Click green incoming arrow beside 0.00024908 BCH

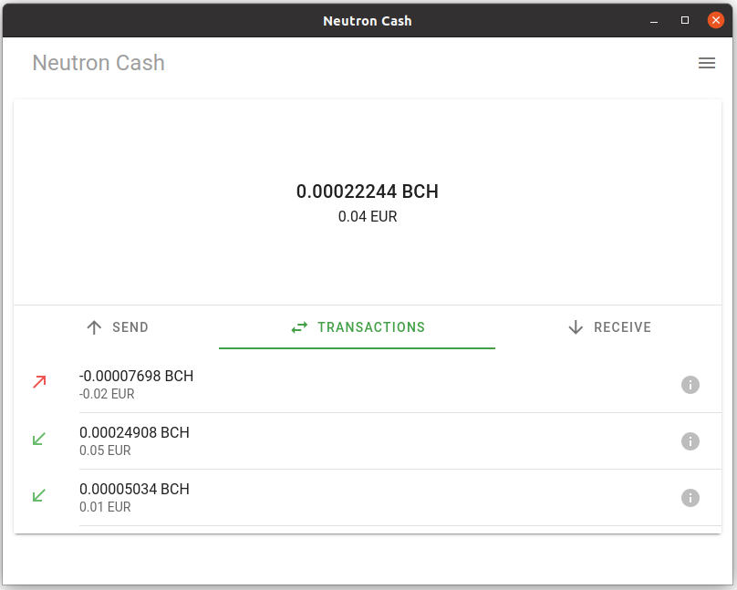click(39, 439)
